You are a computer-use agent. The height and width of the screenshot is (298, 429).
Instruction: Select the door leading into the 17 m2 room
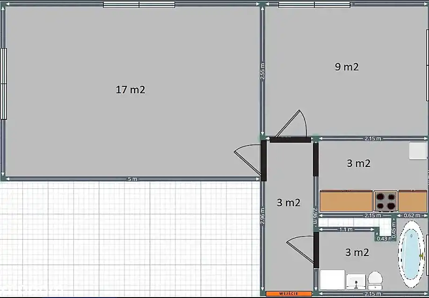247,161
